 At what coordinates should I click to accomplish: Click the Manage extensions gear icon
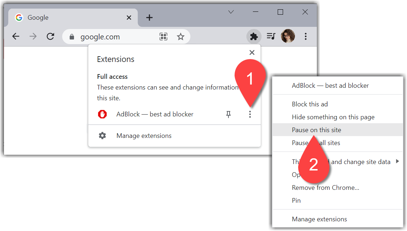[x=102, y=135]
